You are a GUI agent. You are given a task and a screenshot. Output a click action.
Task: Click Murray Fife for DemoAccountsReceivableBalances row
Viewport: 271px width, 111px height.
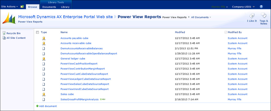234,48
